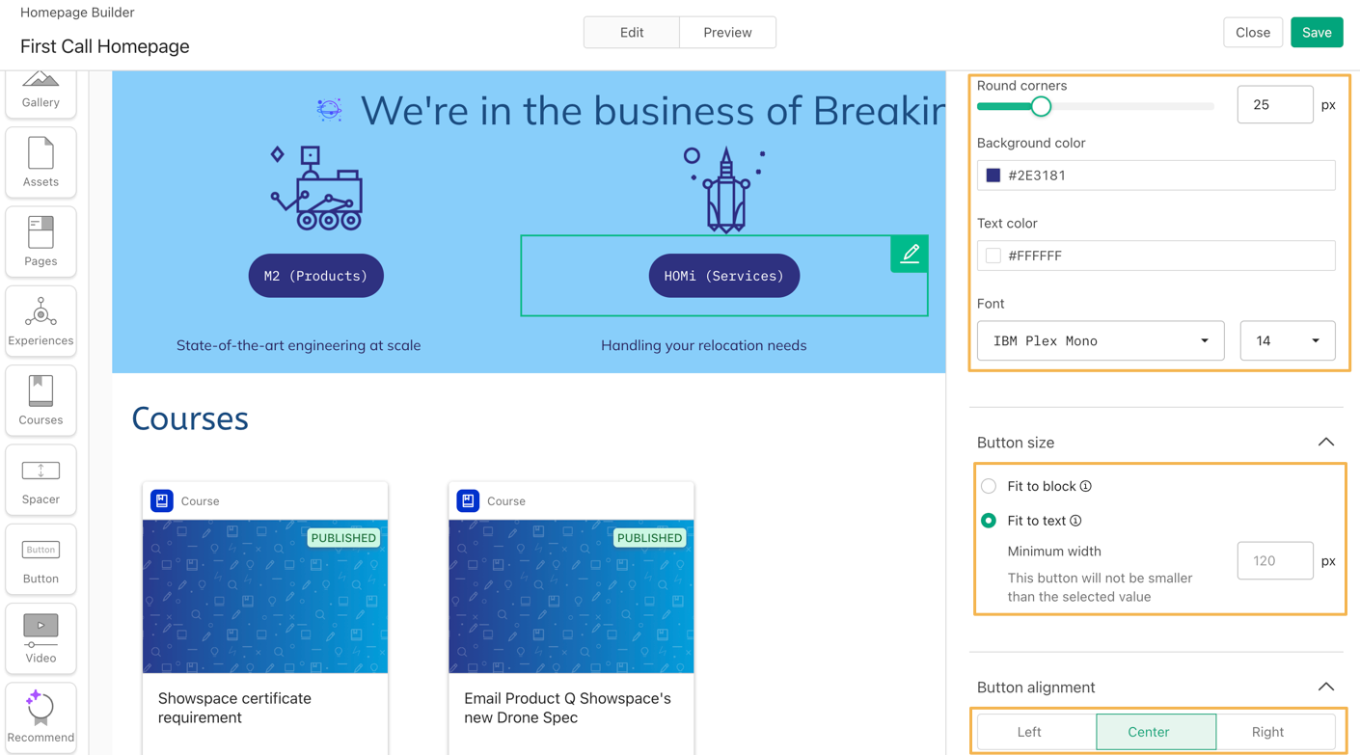Open Email Product Q course thumbnail

click(x=571, y=596)
